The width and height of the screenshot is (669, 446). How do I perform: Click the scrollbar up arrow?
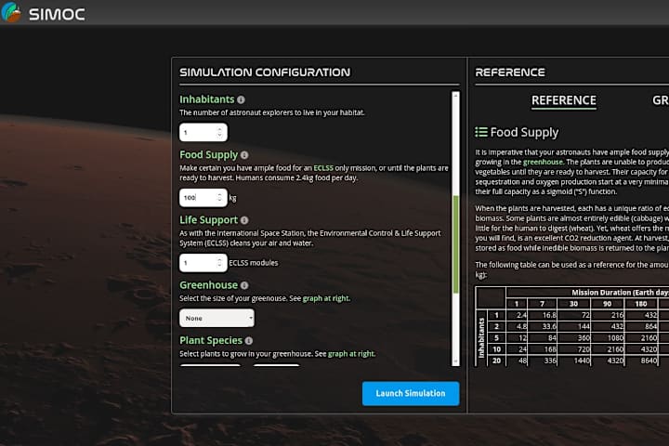(x=455, y=96)
